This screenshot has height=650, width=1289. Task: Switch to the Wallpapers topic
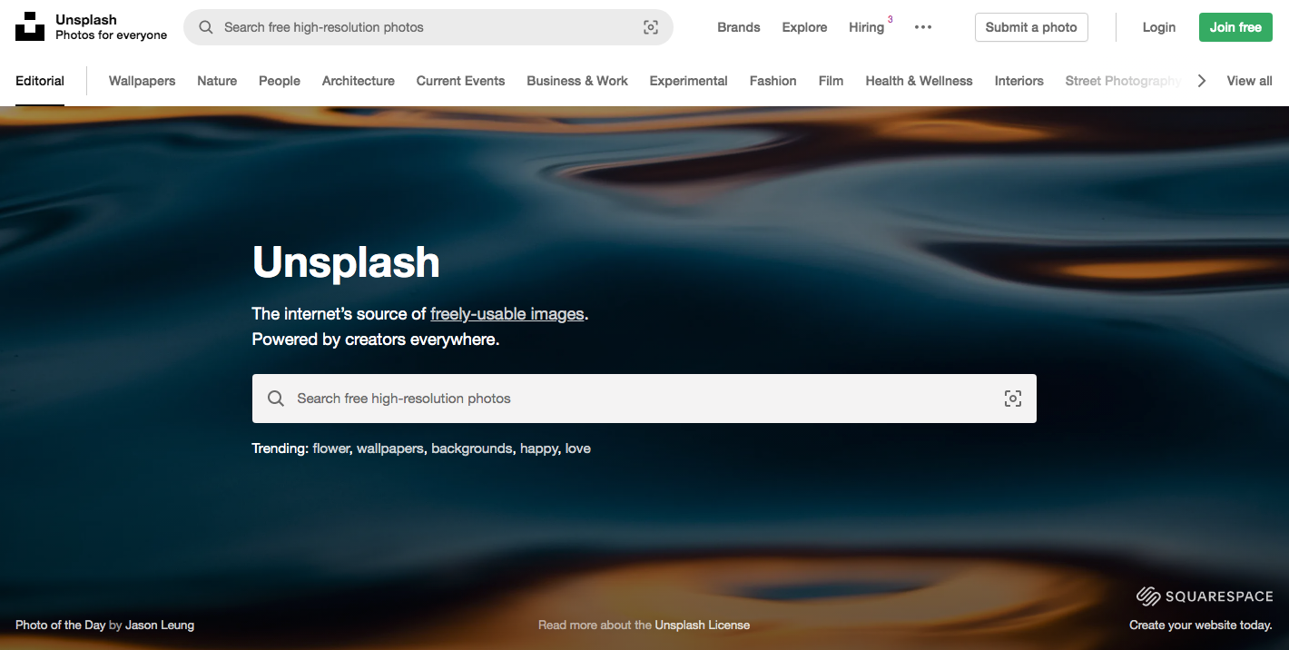[142, 81]
